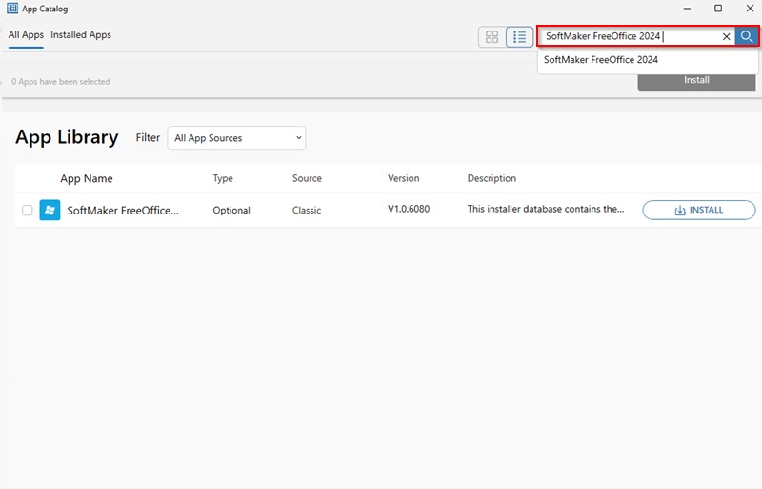Image resolution: width=762 pixels, height=489 pixels.
Task: Switch to grid view layout
Action: (491, 37)
